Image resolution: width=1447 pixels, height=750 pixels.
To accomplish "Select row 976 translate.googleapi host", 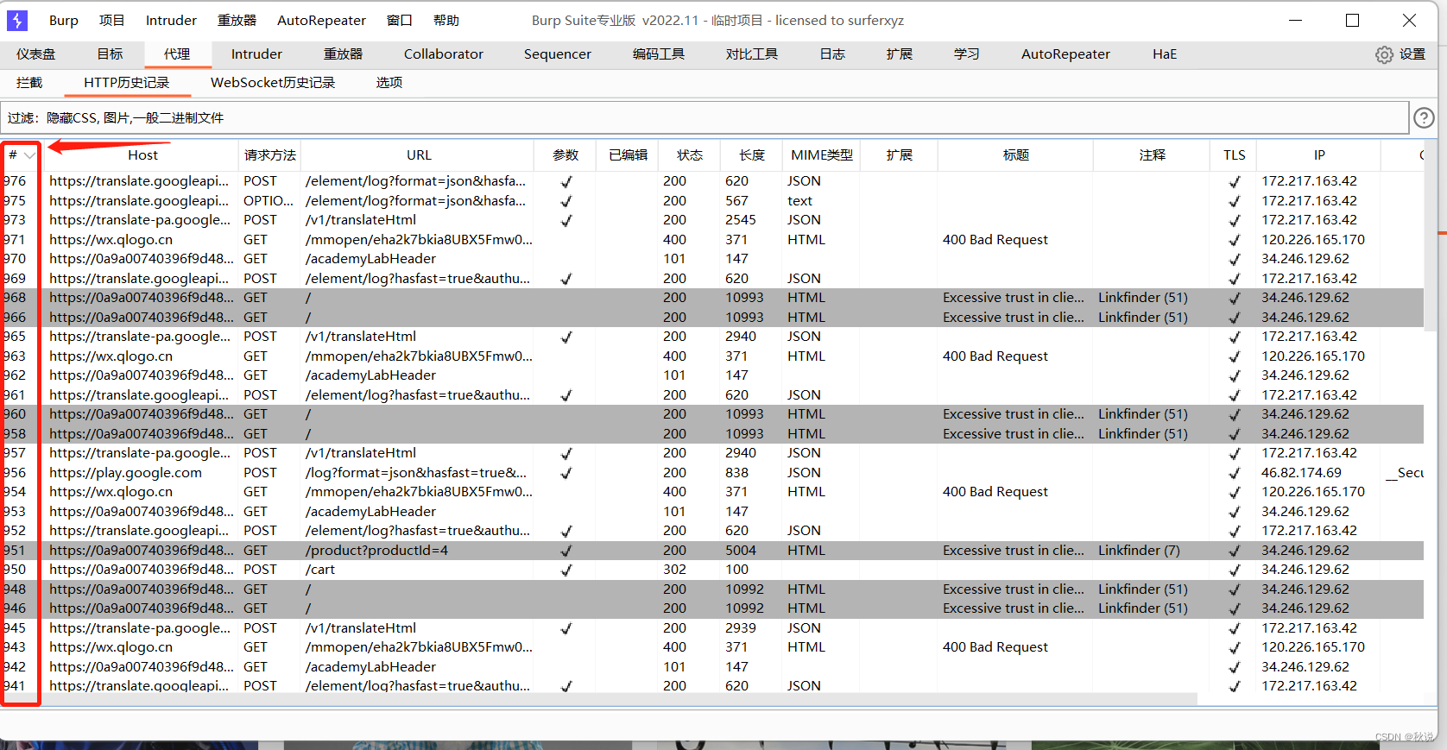I will (x=139, y=181).
